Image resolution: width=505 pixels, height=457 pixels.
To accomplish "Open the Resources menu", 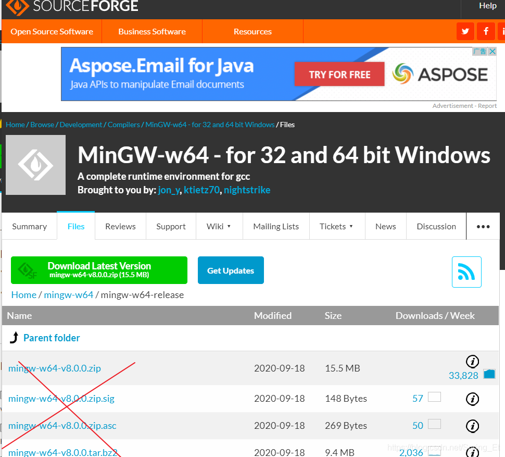I will (x=253, y=31).
